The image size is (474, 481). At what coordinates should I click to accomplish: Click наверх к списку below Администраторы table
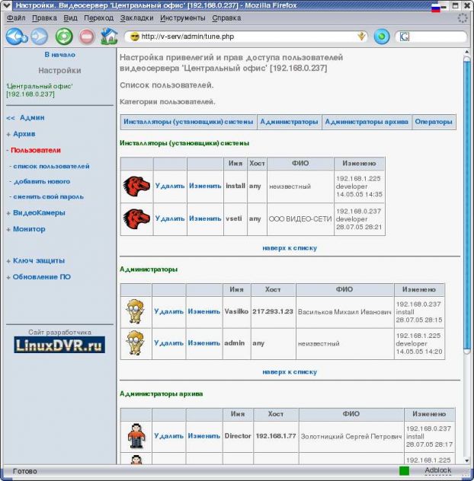pyautogui.click(x=290, y=372)
